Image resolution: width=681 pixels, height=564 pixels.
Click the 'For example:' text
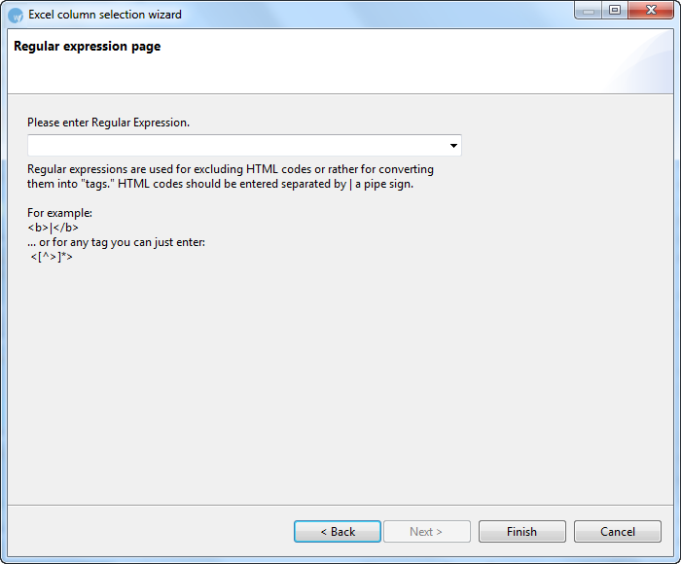[59, 213]
